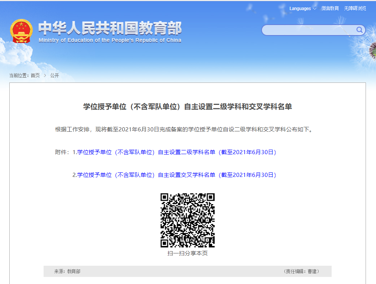Open the Languages dropdown menu
Screen dimensions: 376x284
300,8
